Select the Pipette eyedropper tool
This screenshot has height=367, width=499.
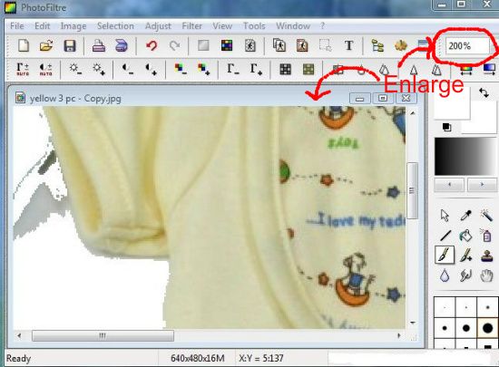click(x=465, y=216)
